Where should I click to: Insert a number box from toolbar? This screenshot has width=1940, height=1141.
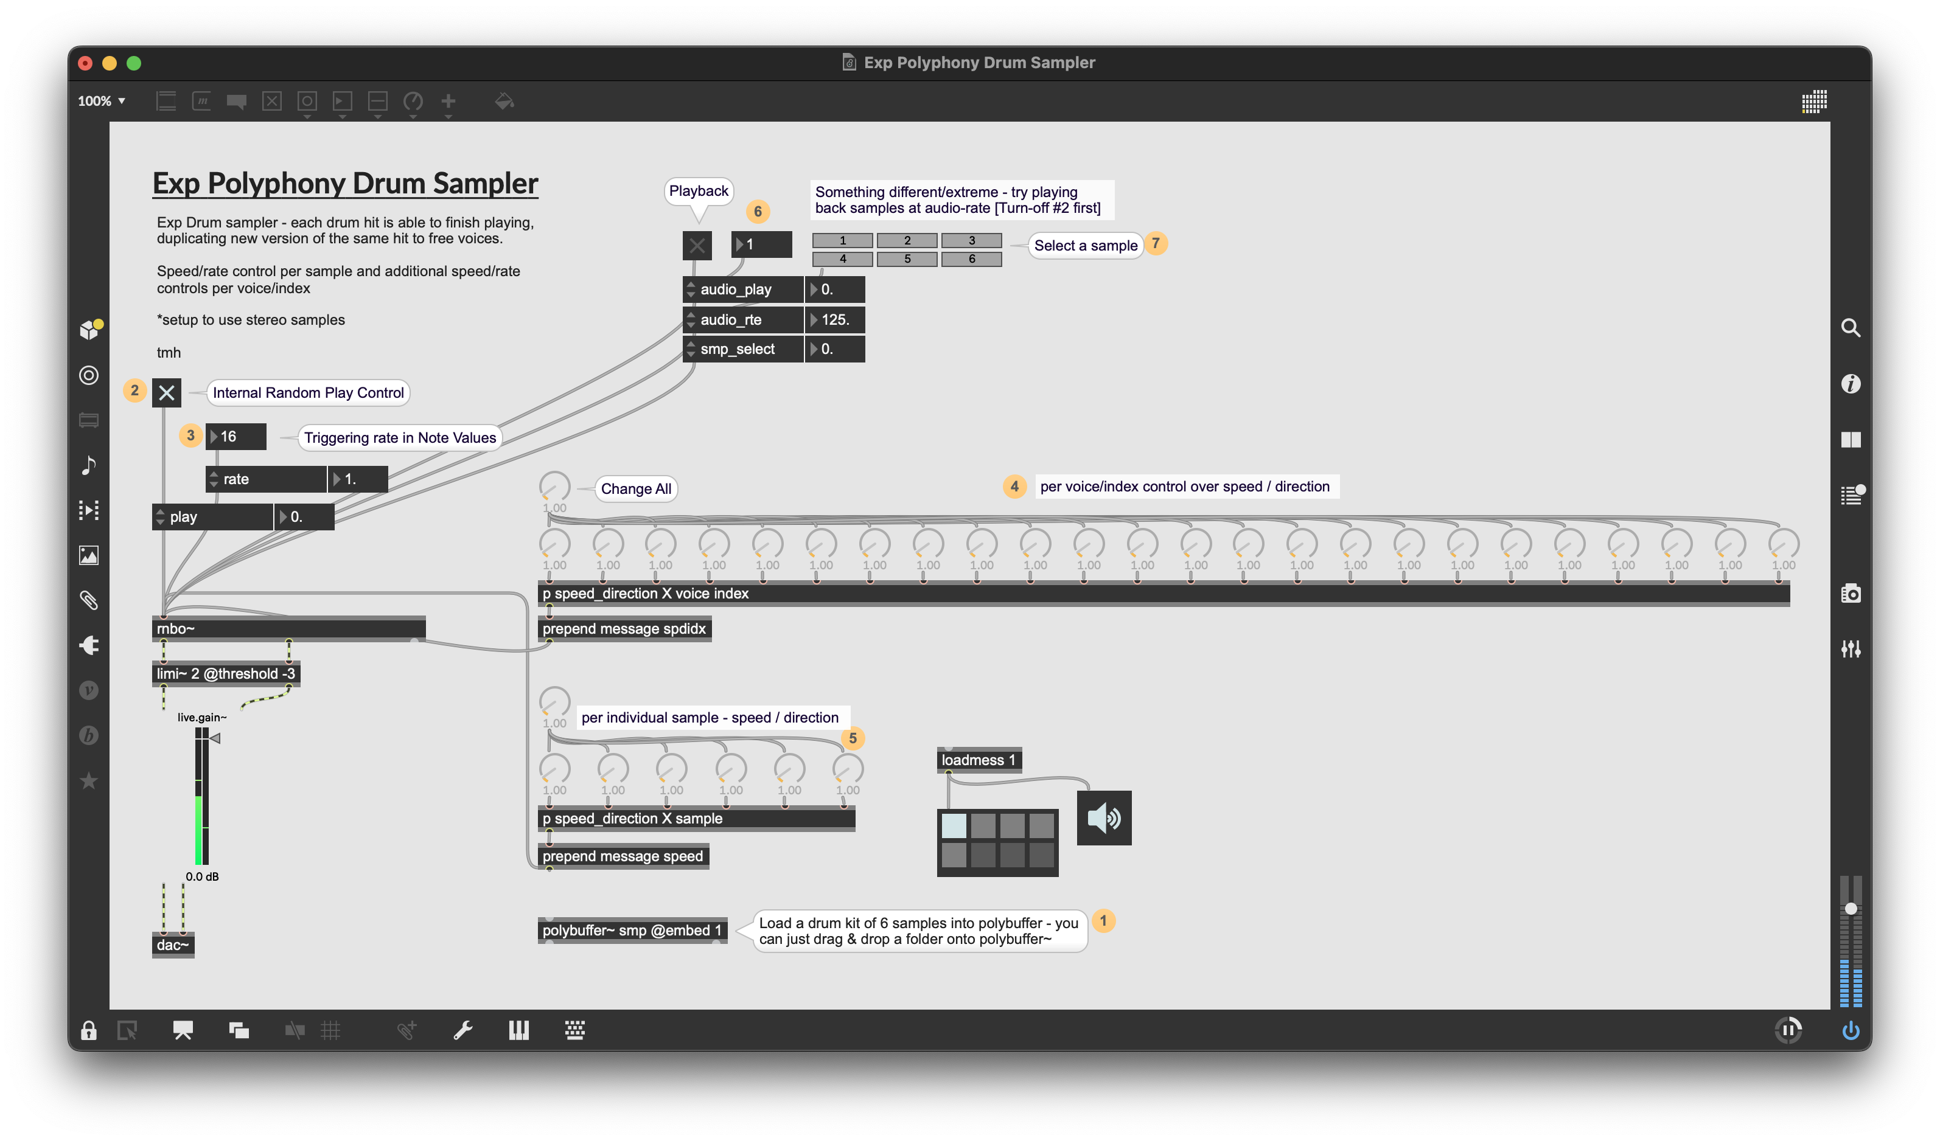pyautogui.click(x=343, y=101)
